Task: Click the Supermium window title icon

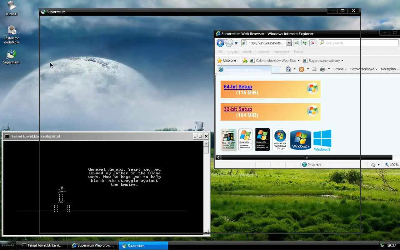Action: (x=43, y=12)
